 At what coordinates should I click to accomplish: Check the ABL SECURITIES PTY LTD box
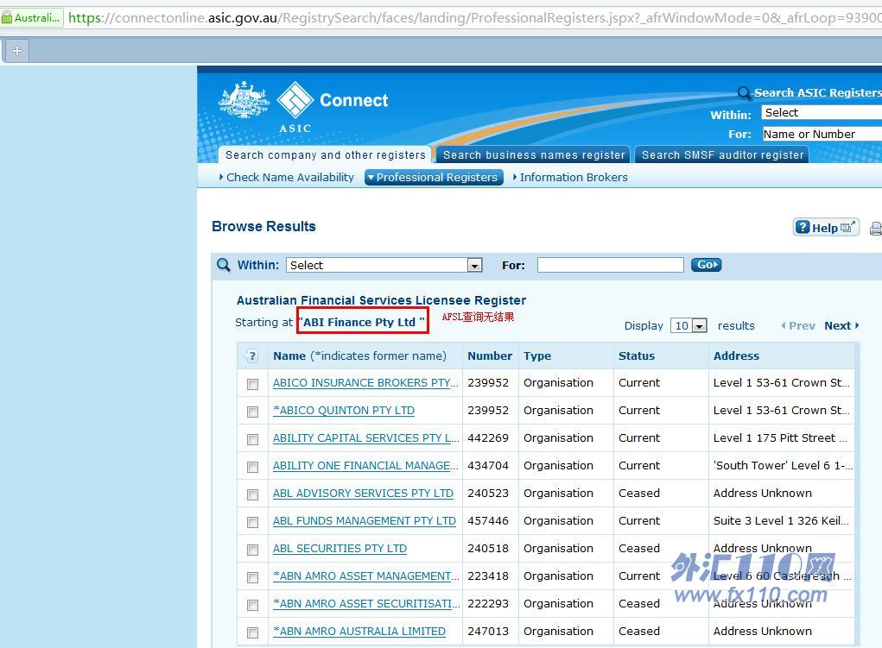click(x=252, y=549)
